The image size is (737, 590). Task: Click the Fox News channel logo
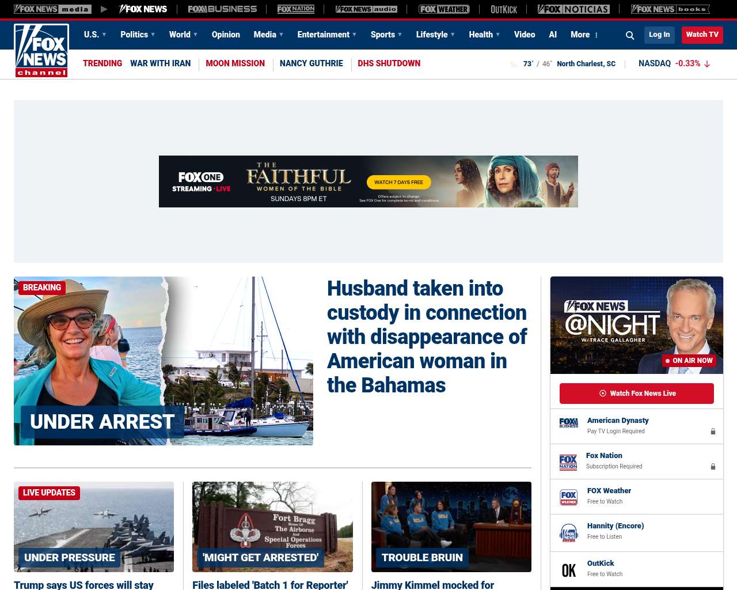41,51
